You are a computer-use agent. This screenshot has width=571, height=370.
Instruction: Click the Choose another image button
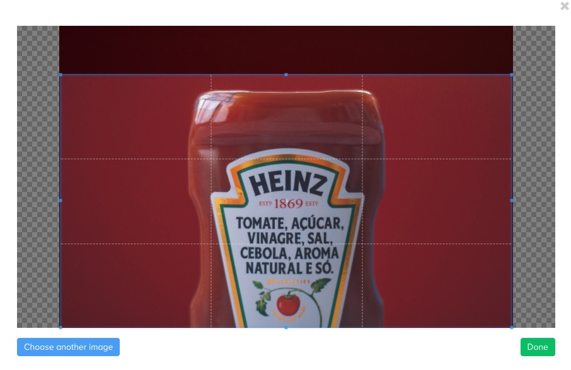pos(68,347)
